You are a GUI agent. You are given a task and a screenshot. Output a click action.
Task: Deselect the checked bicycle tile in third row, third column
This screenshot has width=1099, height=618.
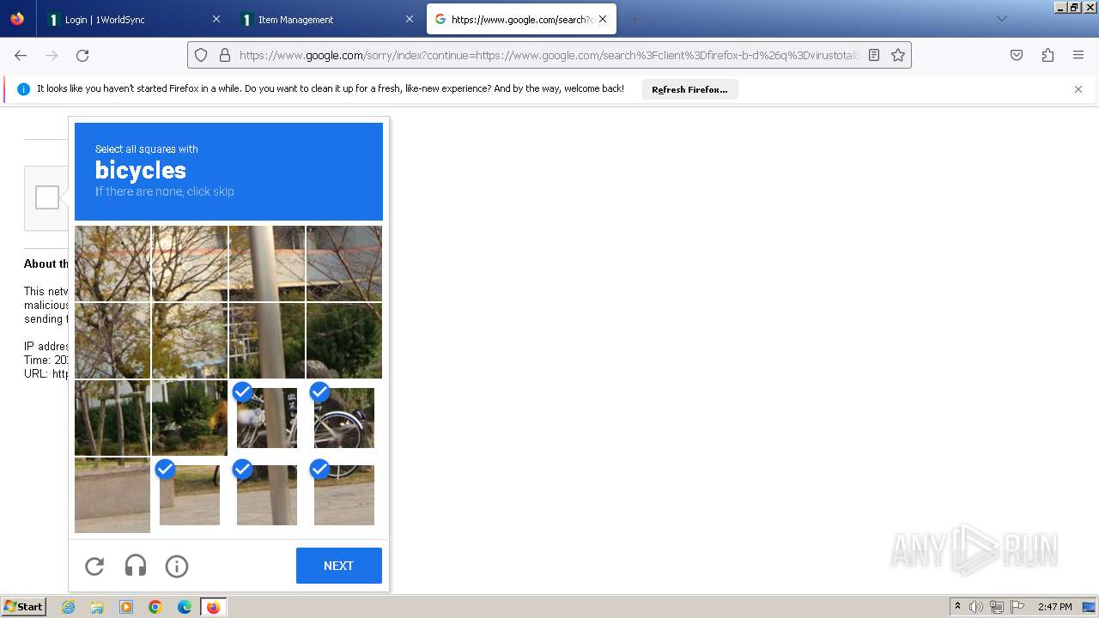click(x=267, y=418)
